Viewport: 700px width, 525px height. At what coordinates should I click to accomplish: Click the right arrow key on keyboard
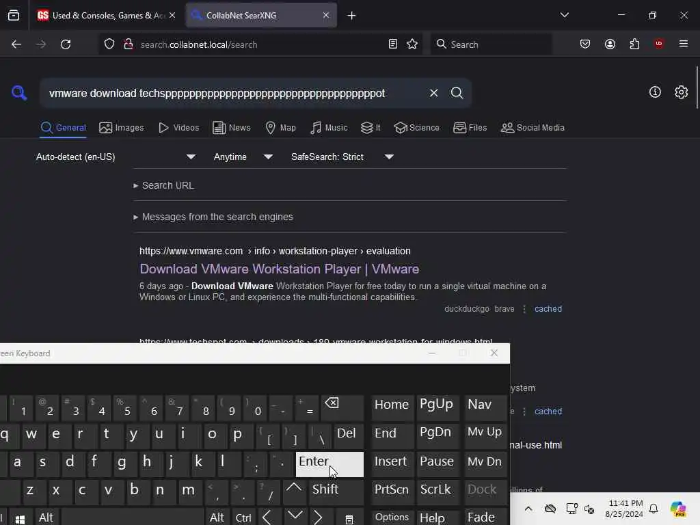coord(317,517)
